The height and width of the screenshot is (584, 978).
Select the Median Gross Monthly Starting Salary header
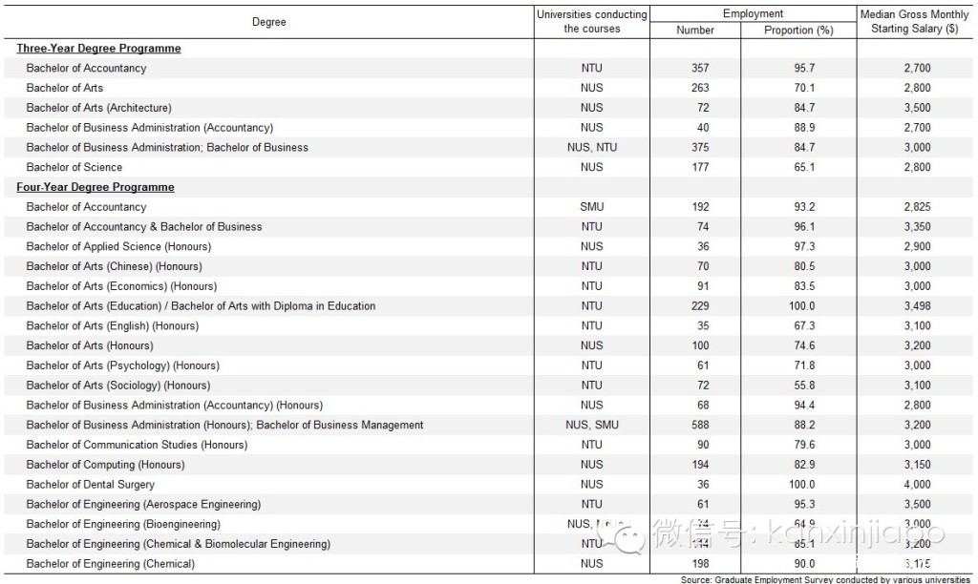click(x=914, y=21)
